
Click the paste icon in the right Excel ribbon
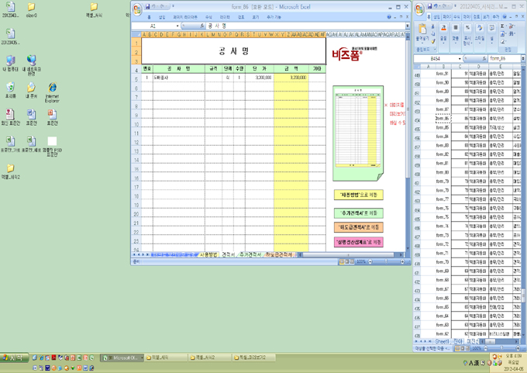(422, 30)
